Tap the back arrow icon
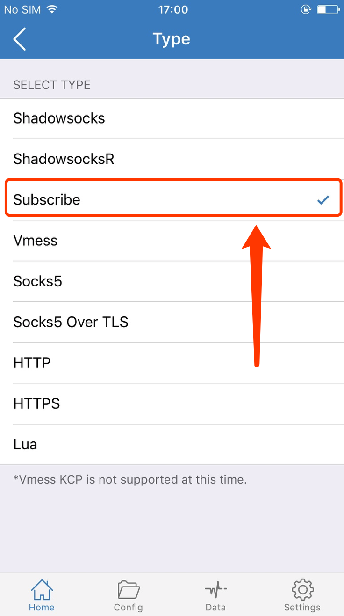This screenshot has height=616, width=344. [x=20, y=39]
